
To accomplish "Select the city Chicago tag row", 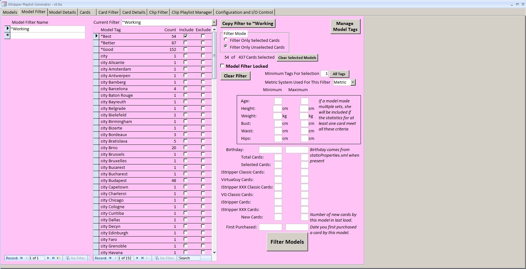I will pos(152,200).
